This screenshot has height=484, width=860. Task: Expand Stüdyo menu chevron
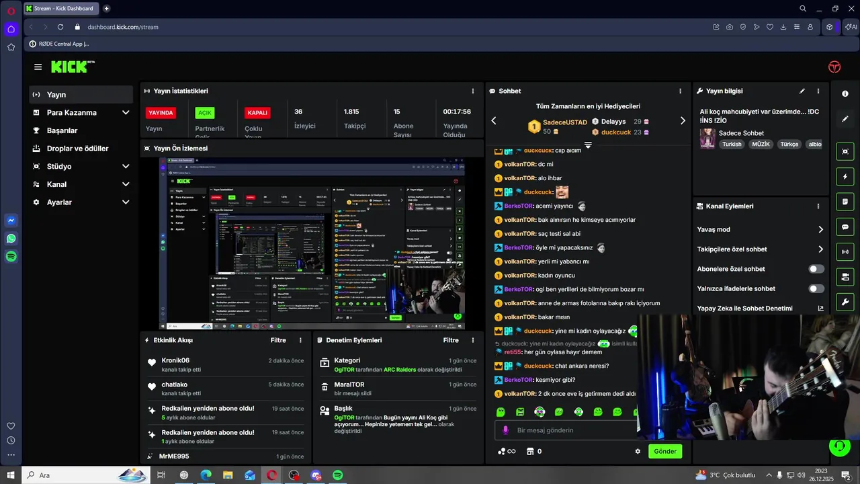tap(126, 166)
